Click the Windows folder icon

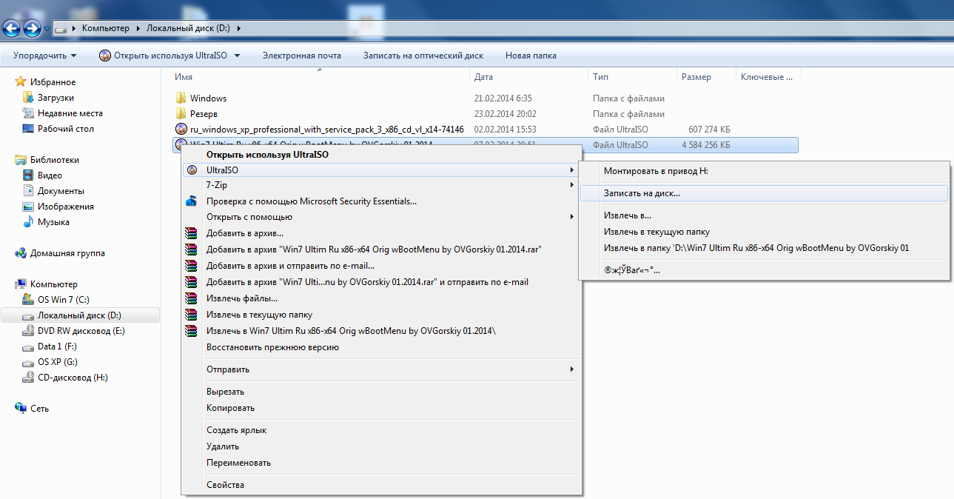(181, 98)
